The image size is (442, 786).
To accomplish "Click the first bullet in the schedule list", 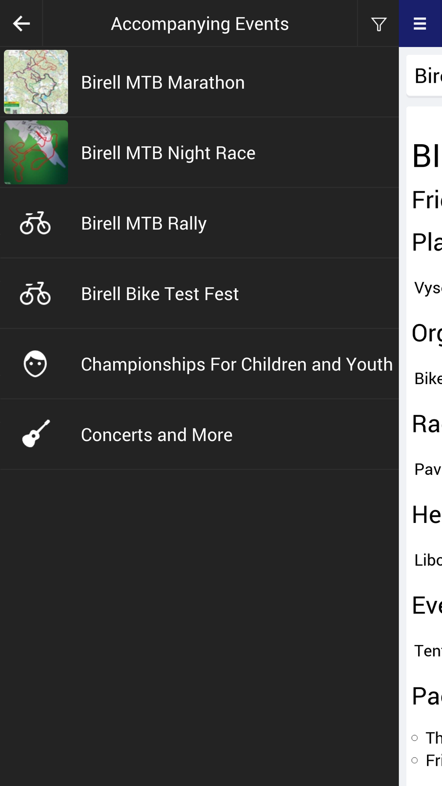I will [427, 738].
